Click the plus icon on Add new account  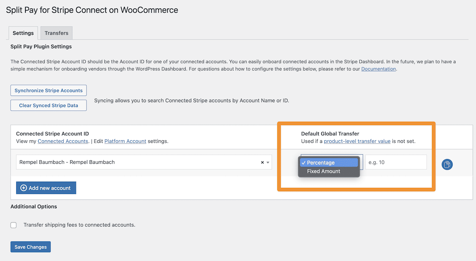click(23, 188)
